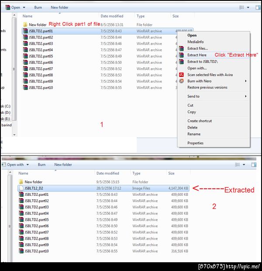The image size is (262, 271).
Task: Click New folder button in lower window toolbar
Action: click(x=63, y=164)
